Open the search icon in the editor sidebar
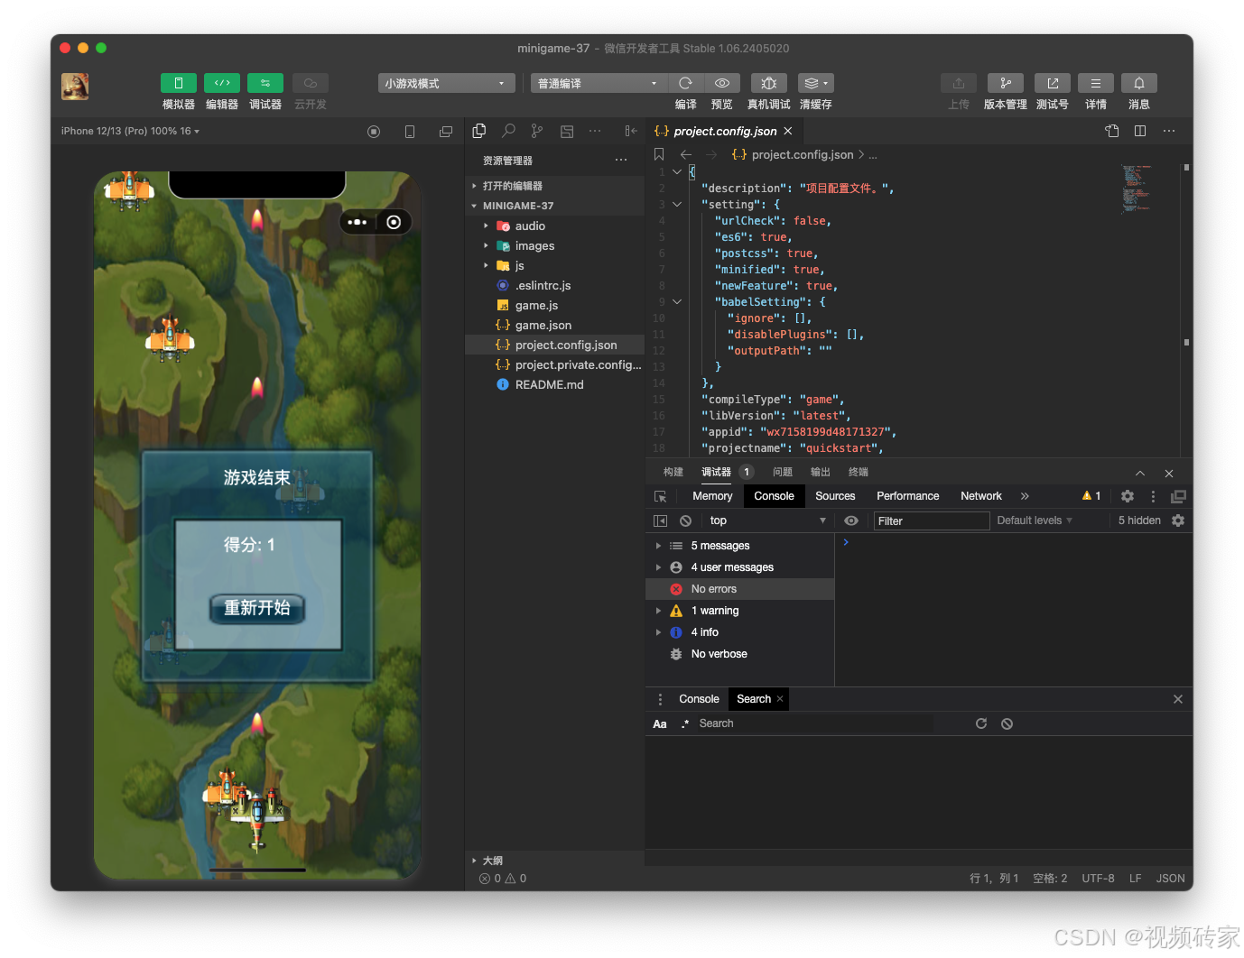 coord(508,131)
